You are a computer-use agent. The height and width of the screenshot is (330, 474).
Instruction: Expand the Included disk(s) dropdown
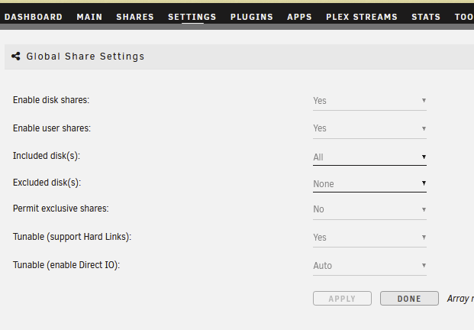tap(369, 157)
